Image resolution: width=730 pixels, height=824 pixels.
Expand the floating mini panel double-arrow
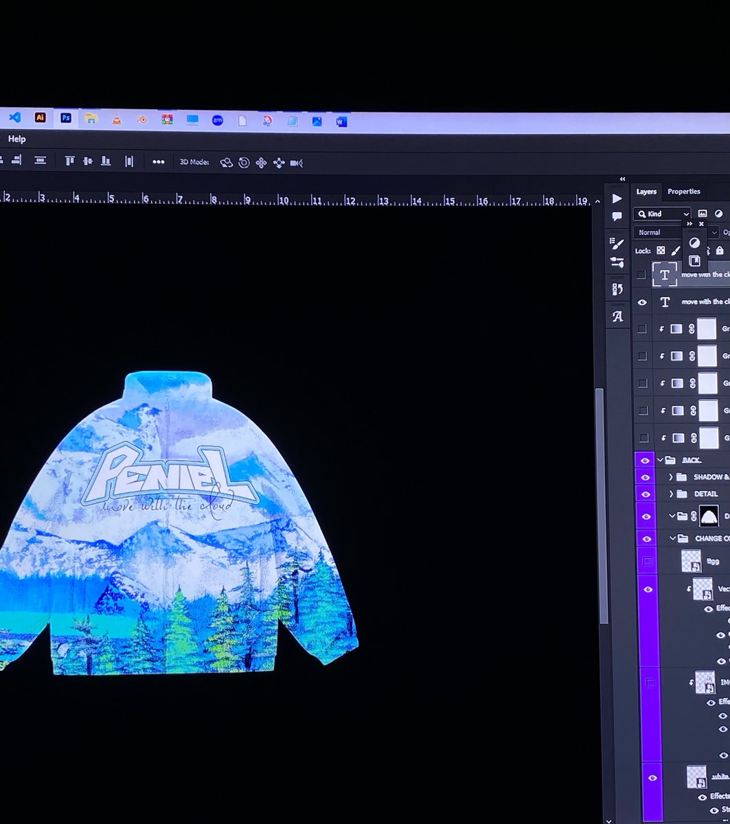(x=689, y=224)
